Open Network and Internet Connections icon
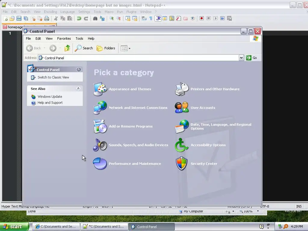 click(100, 107)
